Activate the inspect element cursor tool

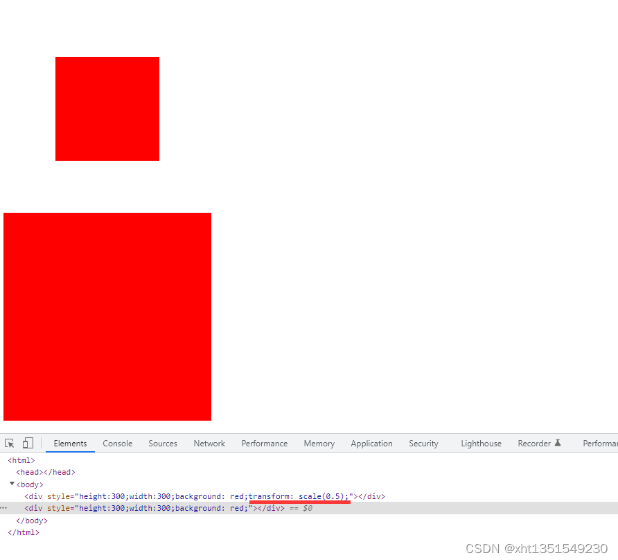point(10,442)
